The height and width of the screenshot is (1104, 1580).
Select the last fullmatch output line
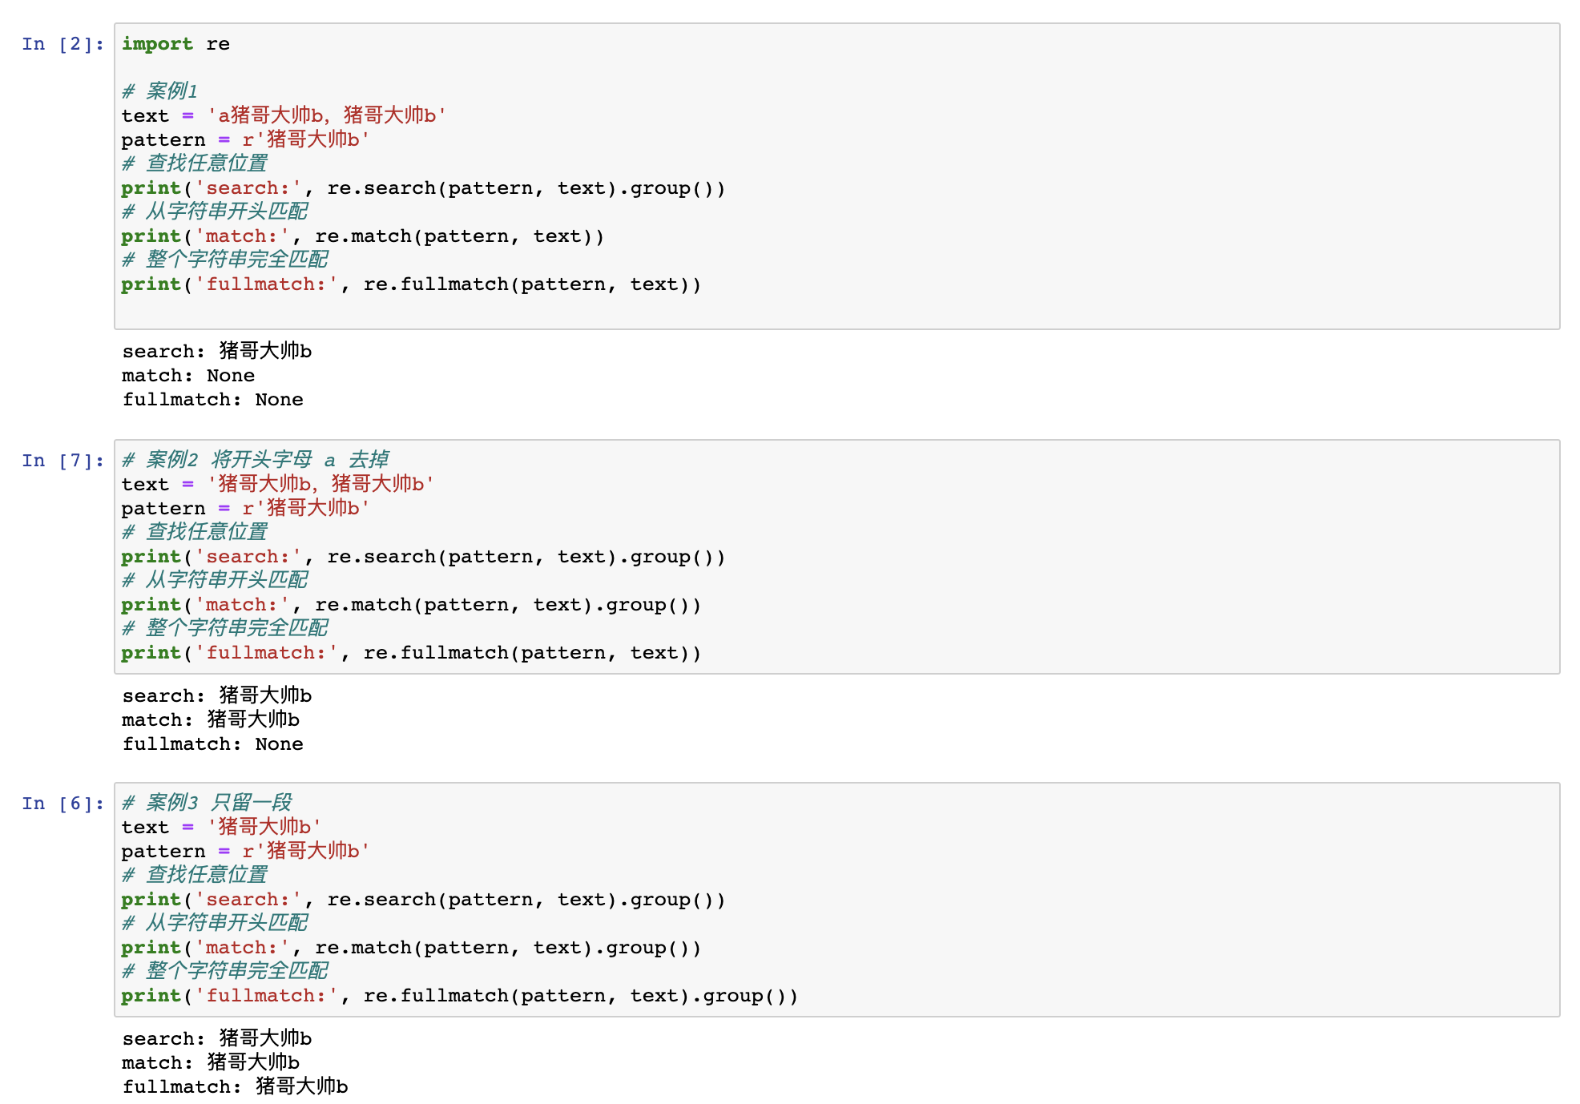pos(235,1086)
